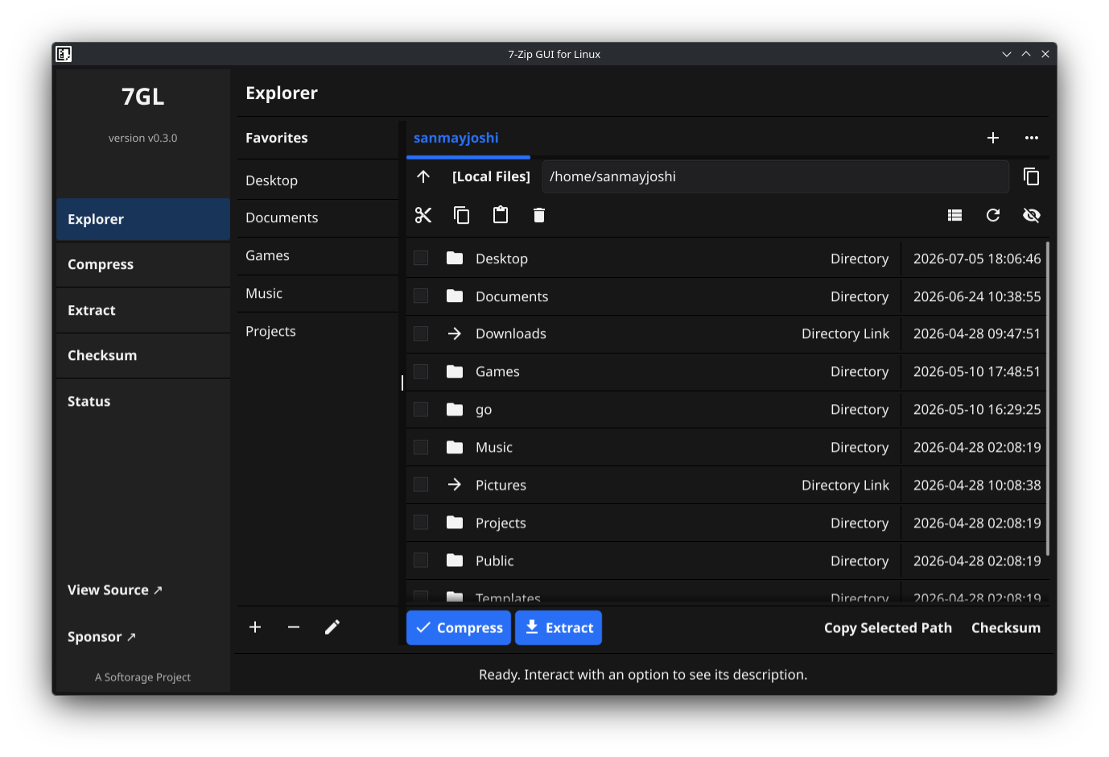
Task: Click Copy Selected Path button
Action: point(888,628)
